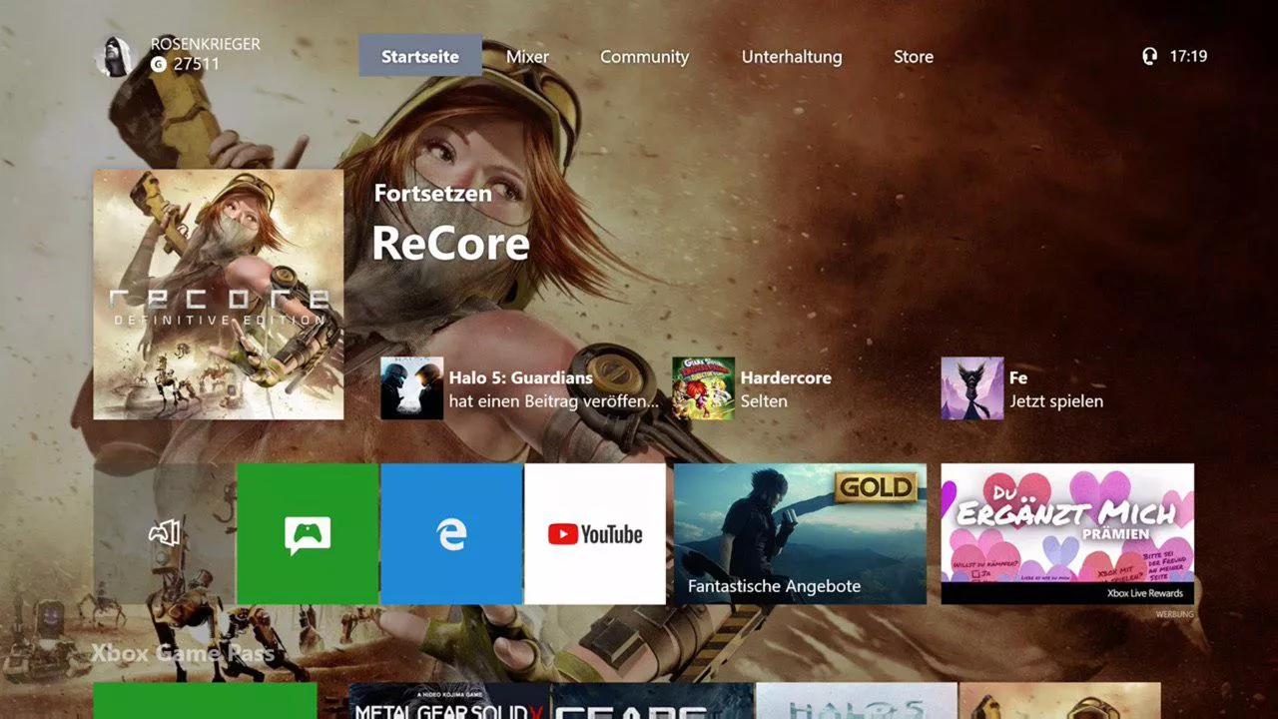Viewport: 1278px width, 719px height.
Task: Click the Hardercore achievement game thumbnail
Action: pyautogui.click(x=703, y=388)
